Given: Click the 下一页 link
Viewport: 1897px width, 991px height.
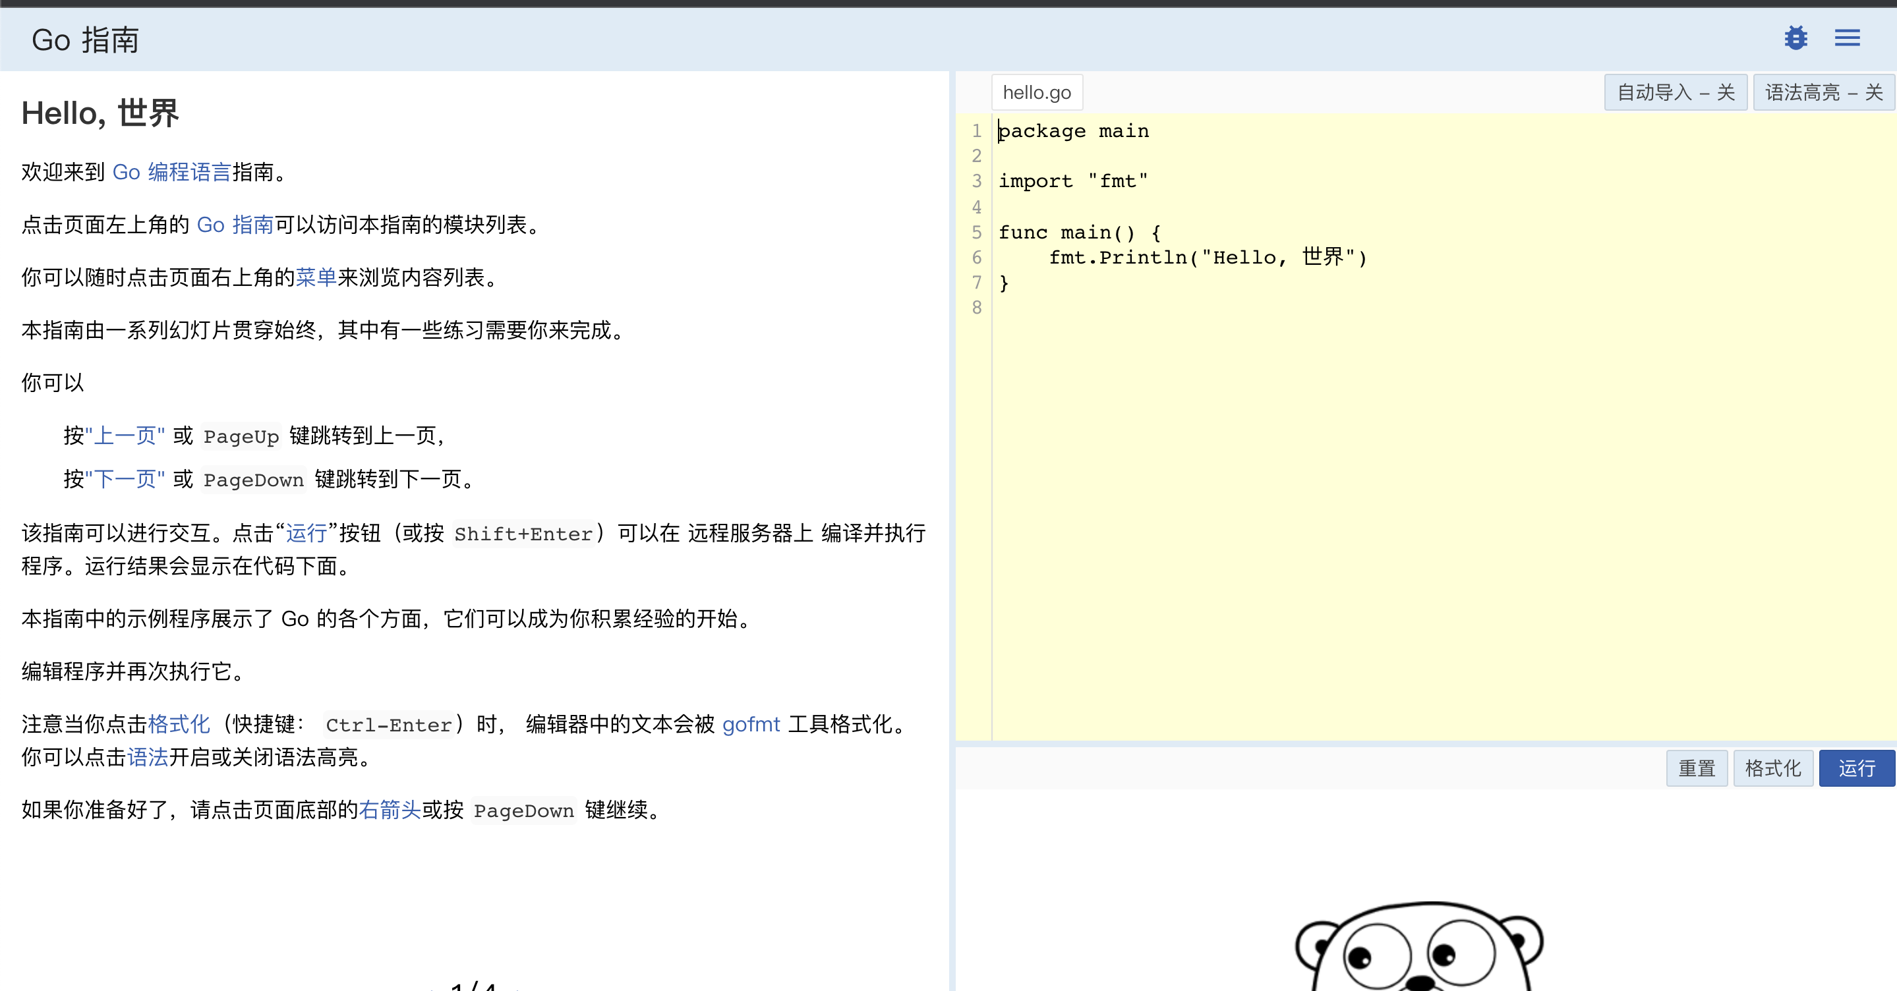Looking at the screenshot, I should point(125,479).
